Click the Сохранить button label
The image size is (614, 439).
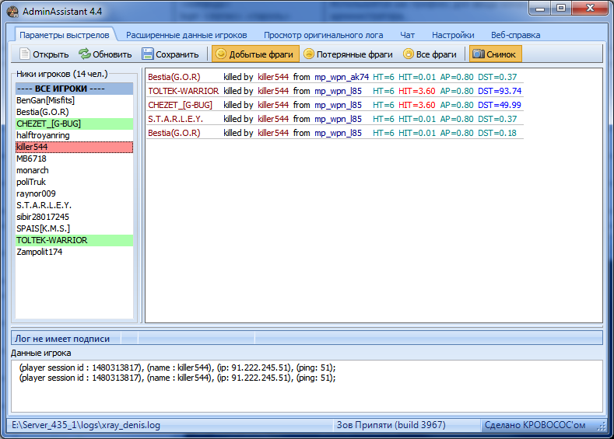click(177, 54)
